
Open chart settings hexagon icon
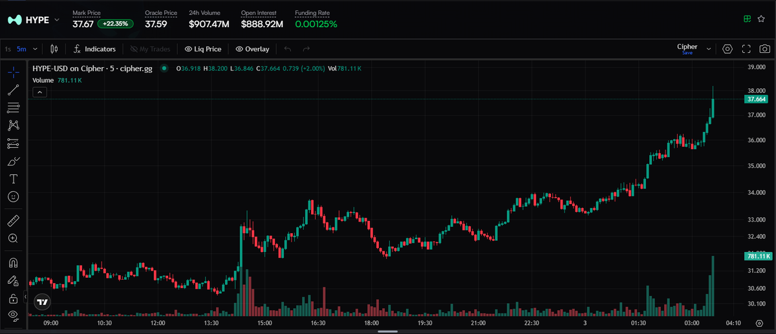click(727, 49)
